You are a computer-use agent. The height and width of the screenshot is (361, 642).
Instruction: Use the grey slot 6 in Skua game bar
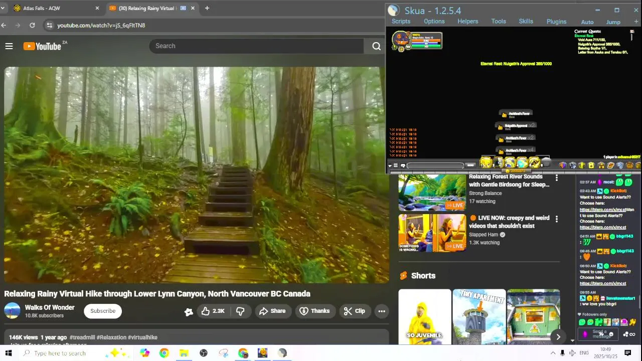546,162
